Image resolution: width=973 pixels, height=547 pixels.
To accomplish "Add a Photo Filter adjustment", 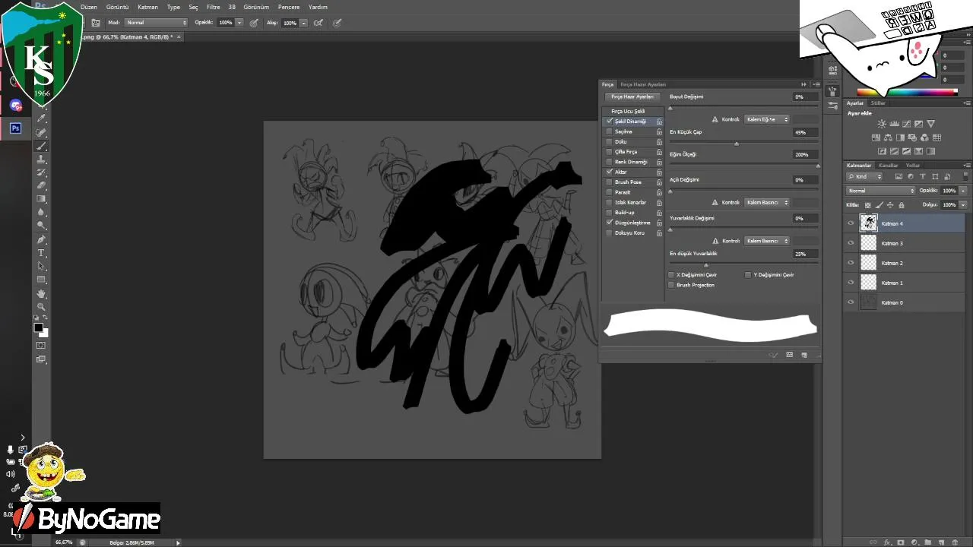I will (912, 138).
